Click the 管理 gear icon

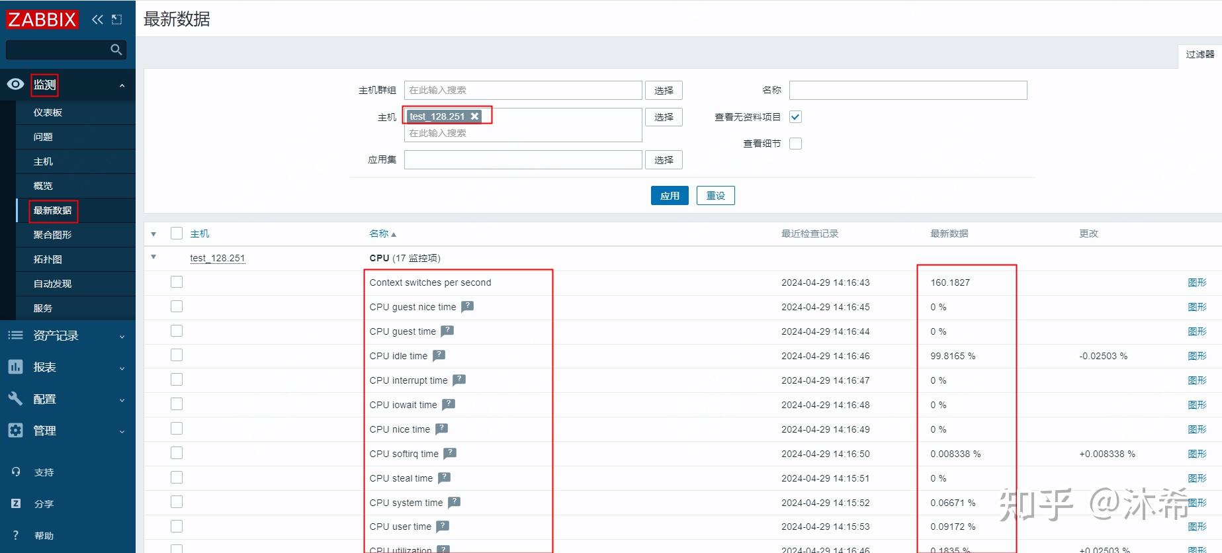point(15,430)
